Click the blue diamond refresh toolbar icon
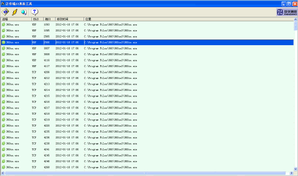 coord(5,12)
